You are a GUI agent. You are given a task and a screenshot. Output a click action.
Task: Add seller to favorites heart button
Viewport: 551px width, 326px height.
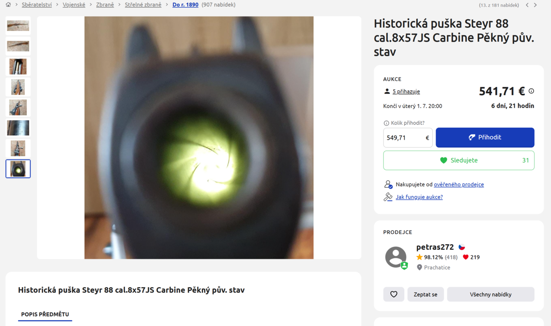(x=393, y=294)
